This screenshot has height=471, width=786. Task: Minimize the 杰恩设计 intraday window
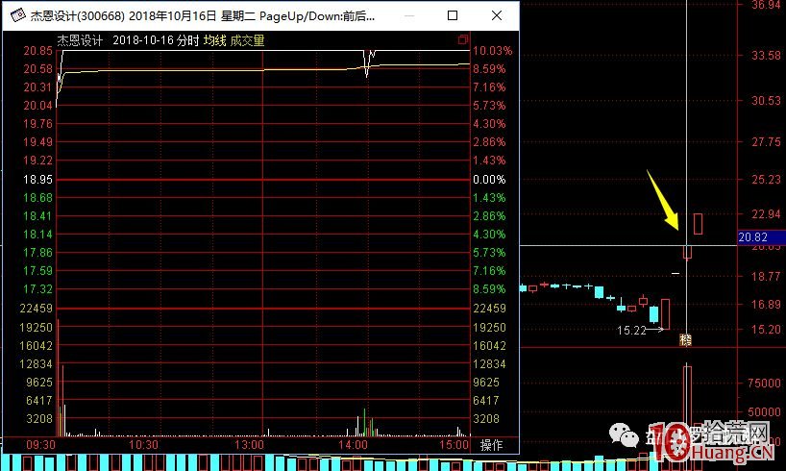pyautogui.click(x=409, y=15)
